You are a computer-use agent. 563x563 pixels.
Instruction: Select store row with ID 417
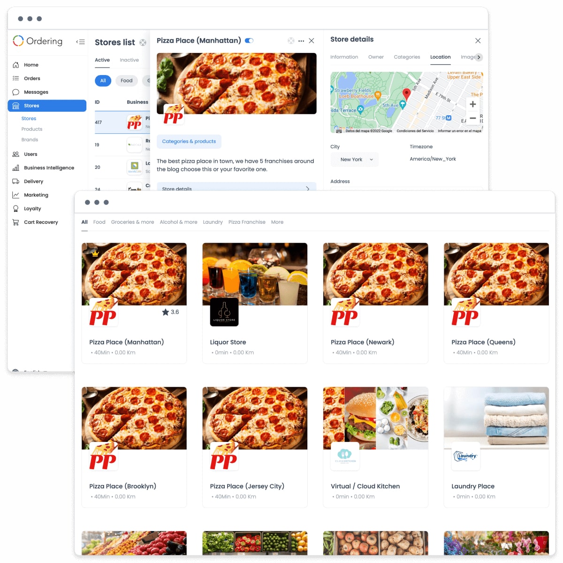point(122,122)
